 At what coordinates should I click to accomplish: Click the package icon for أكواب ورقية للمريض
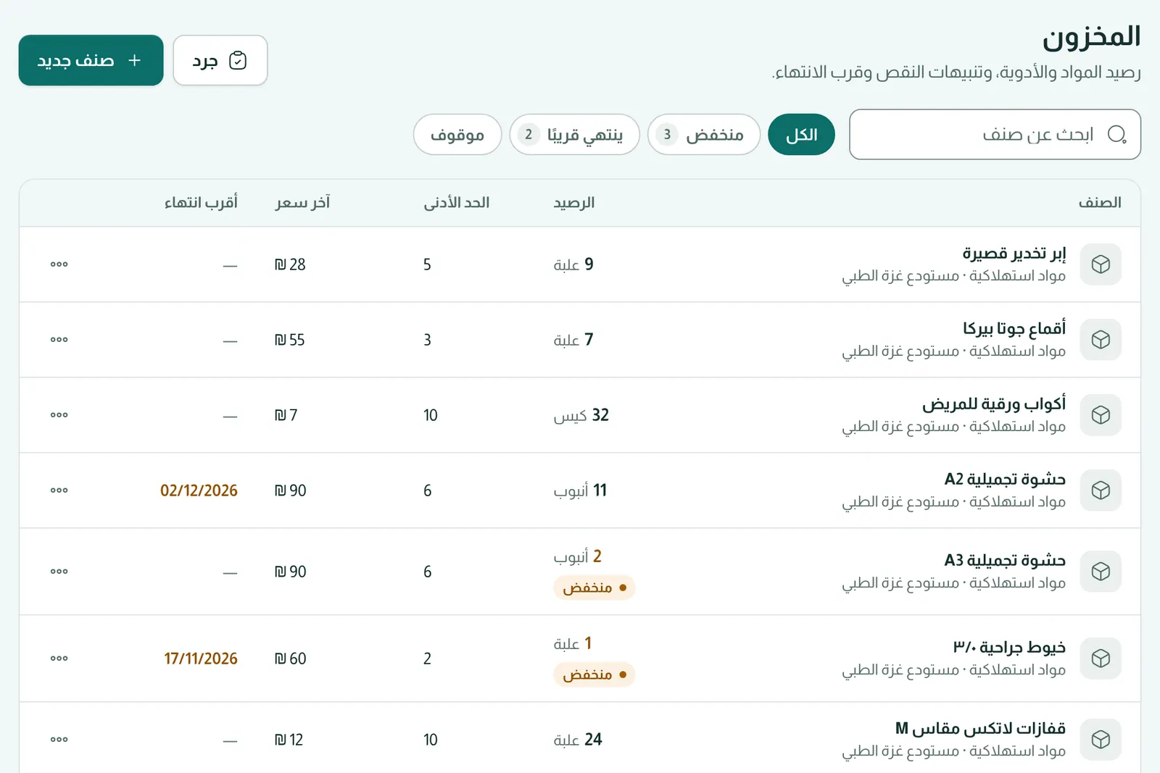[x=1101, y=415]
